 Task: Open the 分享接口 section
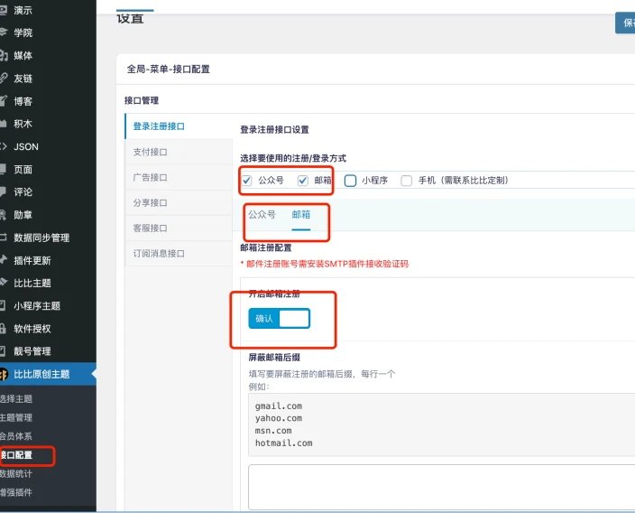click(179, 202)
